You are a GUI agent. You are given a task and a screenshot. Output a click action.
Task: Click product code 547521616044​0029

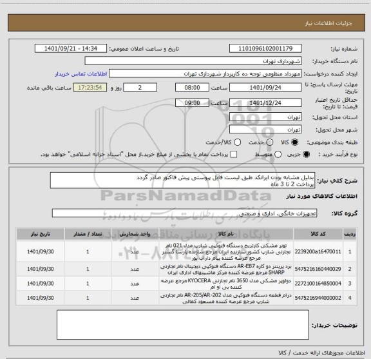[x=318, y=269]
